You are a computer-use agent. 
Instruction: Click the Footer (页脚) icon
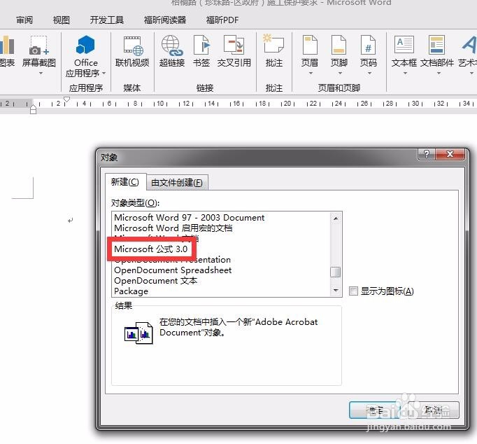click(339, 45)
